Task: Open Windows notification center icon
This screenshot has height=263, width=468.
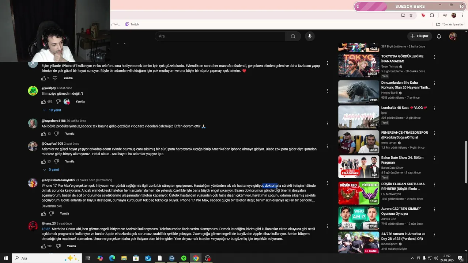Action: (x=460, y=258)
